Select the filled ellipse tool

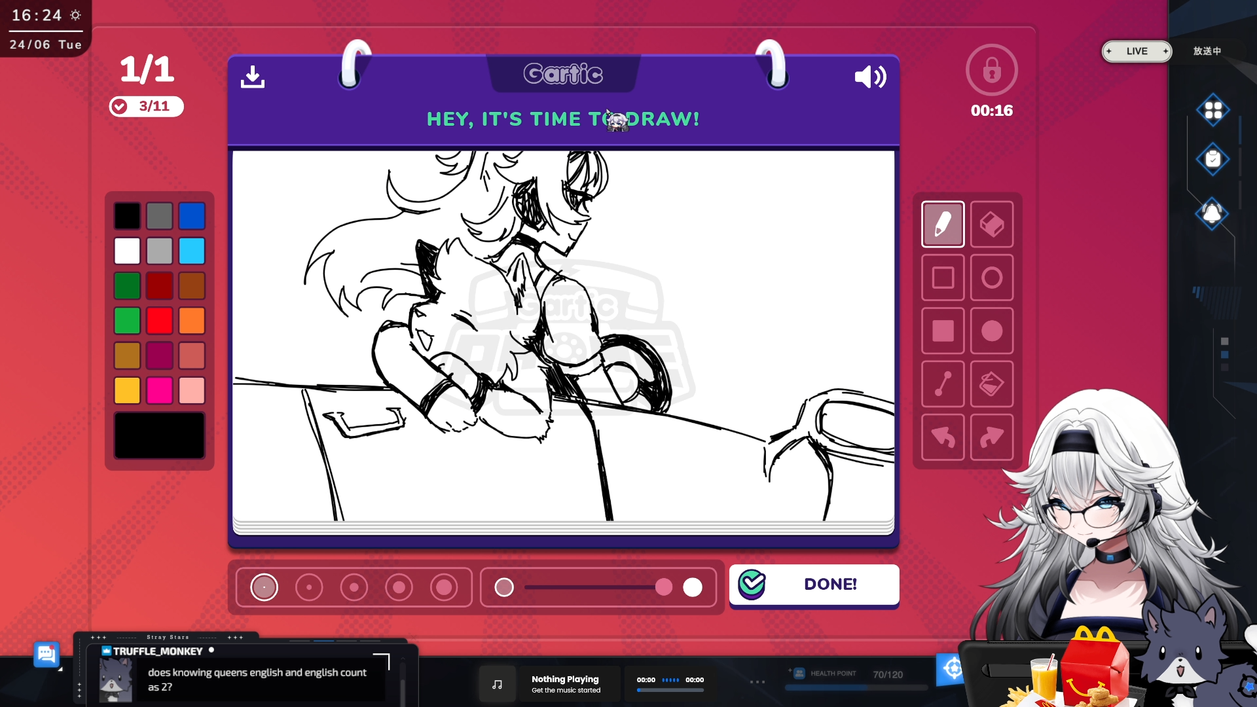[x=992, y=331]
